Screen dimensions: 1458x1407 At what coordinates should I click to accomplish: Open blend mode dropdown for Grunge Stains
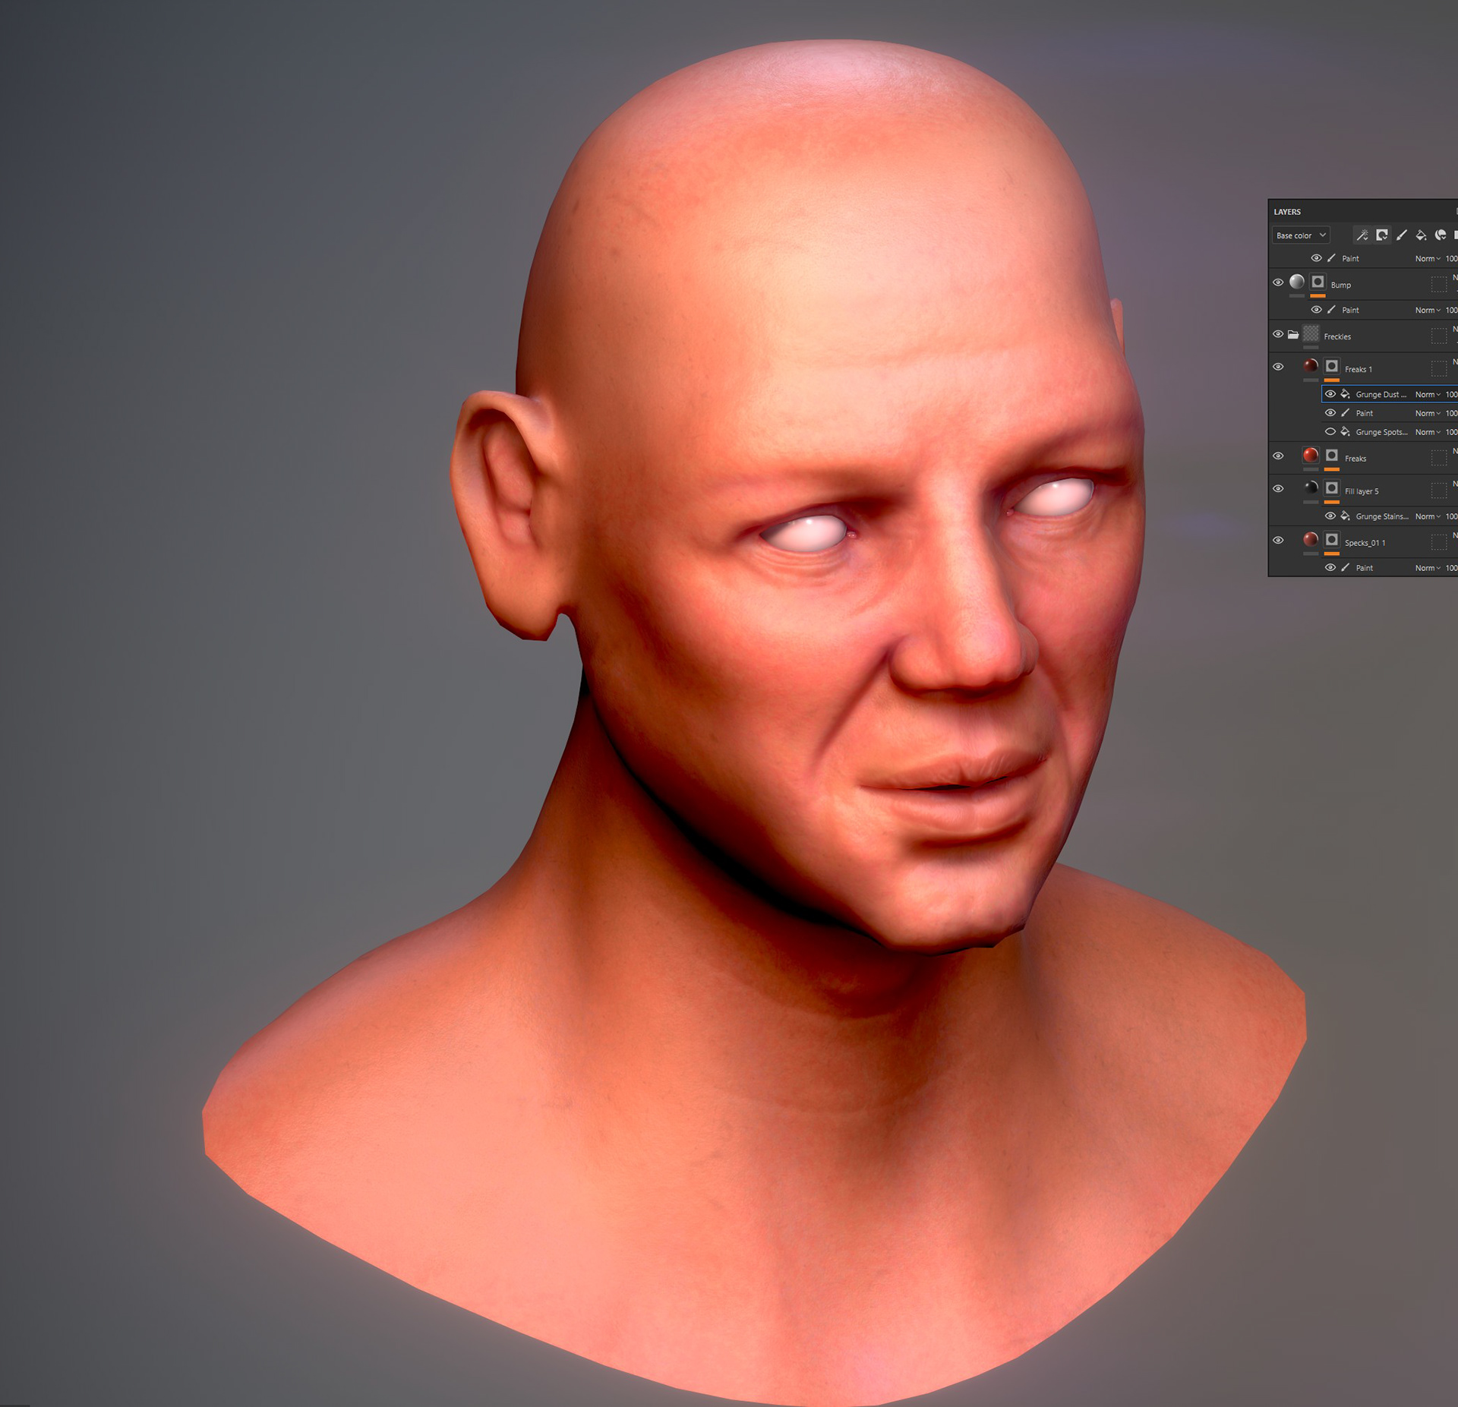(1428, 517)
